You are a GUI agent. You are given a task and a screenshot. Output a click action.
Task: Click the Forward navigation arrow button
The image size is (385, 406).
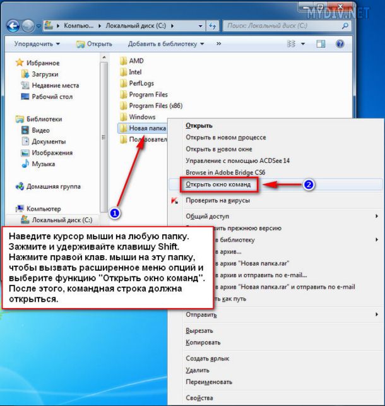pyautogui.click(x=28, y=26)
